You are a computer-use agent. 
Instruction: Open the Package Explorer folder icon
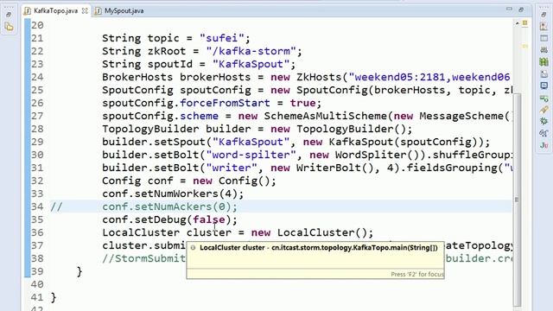point(10,27)
